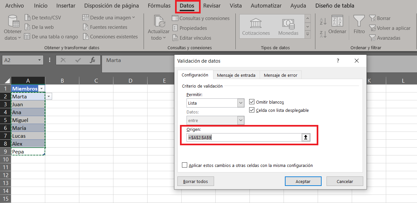Select the Configuración dialog tab
The height and width of the screenshot is (203, 417).
pyautogui.click(x=195, y=75)
